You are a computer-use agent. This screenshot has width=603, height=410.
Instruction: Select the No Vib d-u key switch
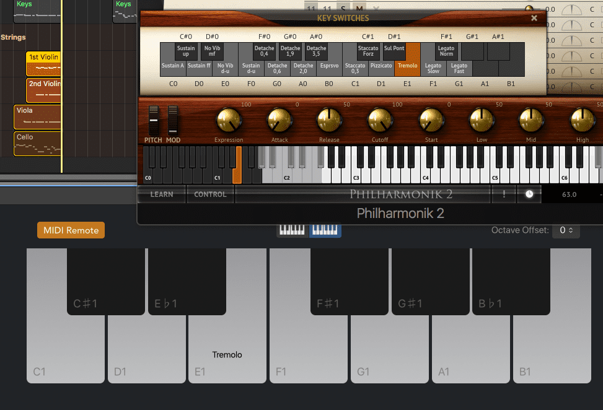[x=226, y=68]
